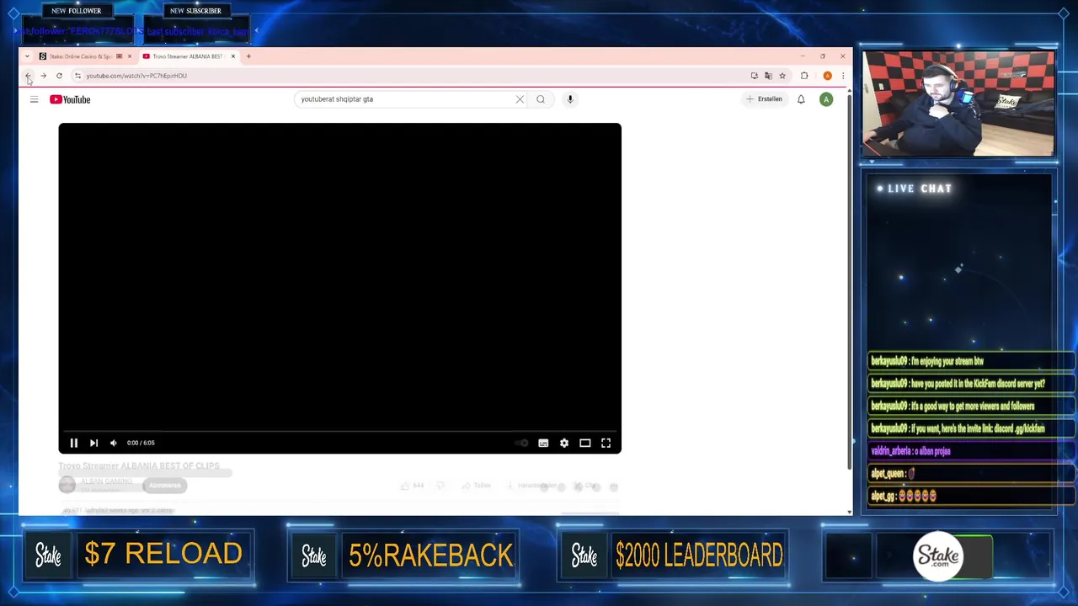The image size is (1078, 606).
Task: Click video title Trovo Streamer ALBANIA BEST OF CLIPS
Action: click(139, 465)
